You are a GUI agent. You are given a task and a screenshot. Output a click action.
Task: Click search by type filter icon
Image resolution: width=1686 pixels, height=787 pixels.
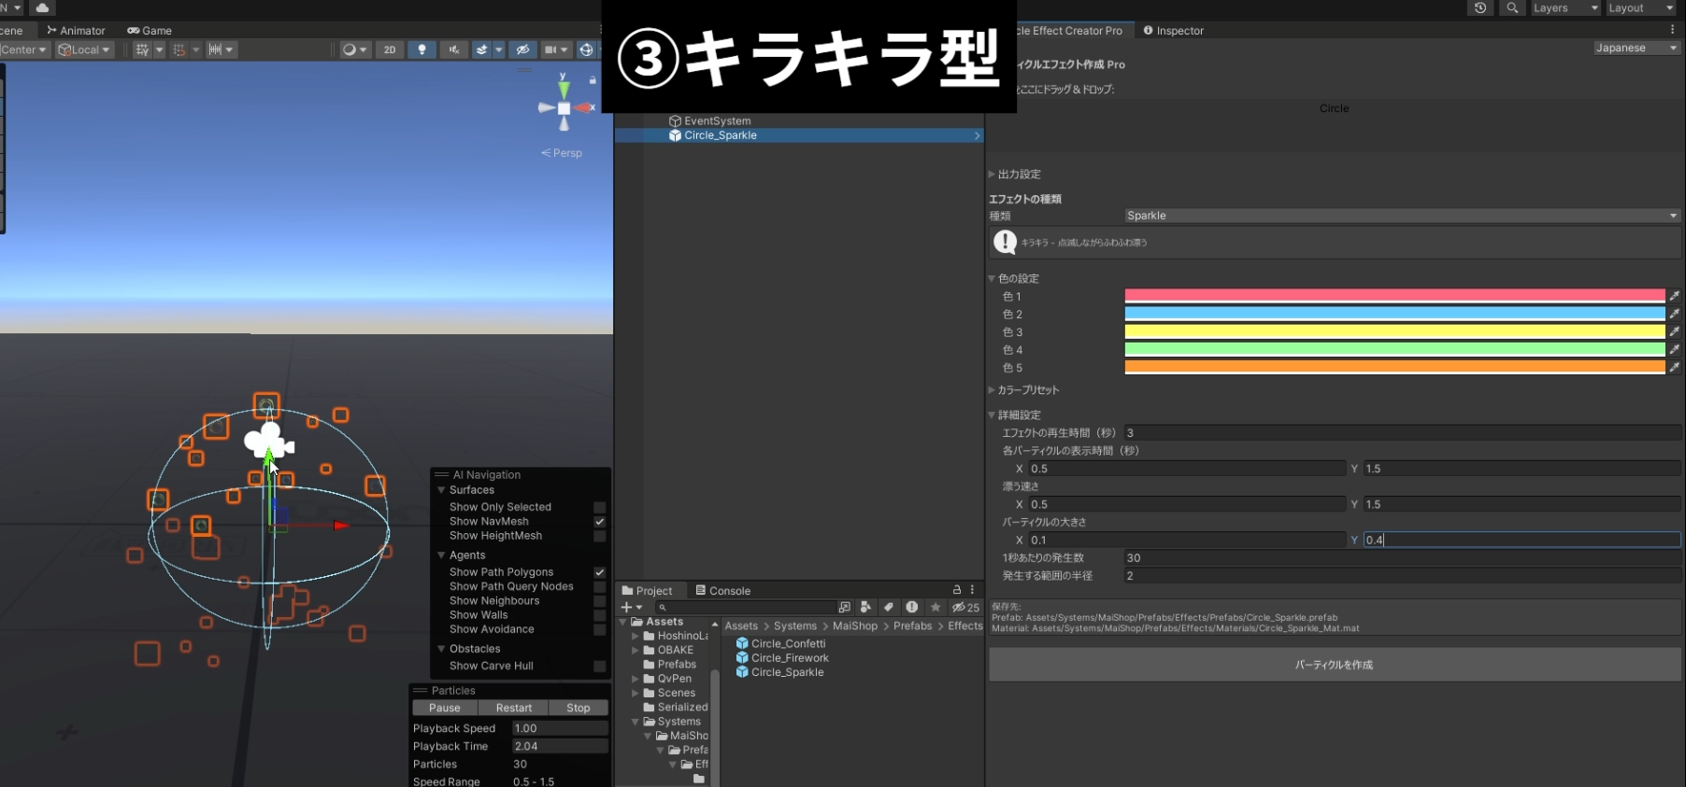coord(865,607)
